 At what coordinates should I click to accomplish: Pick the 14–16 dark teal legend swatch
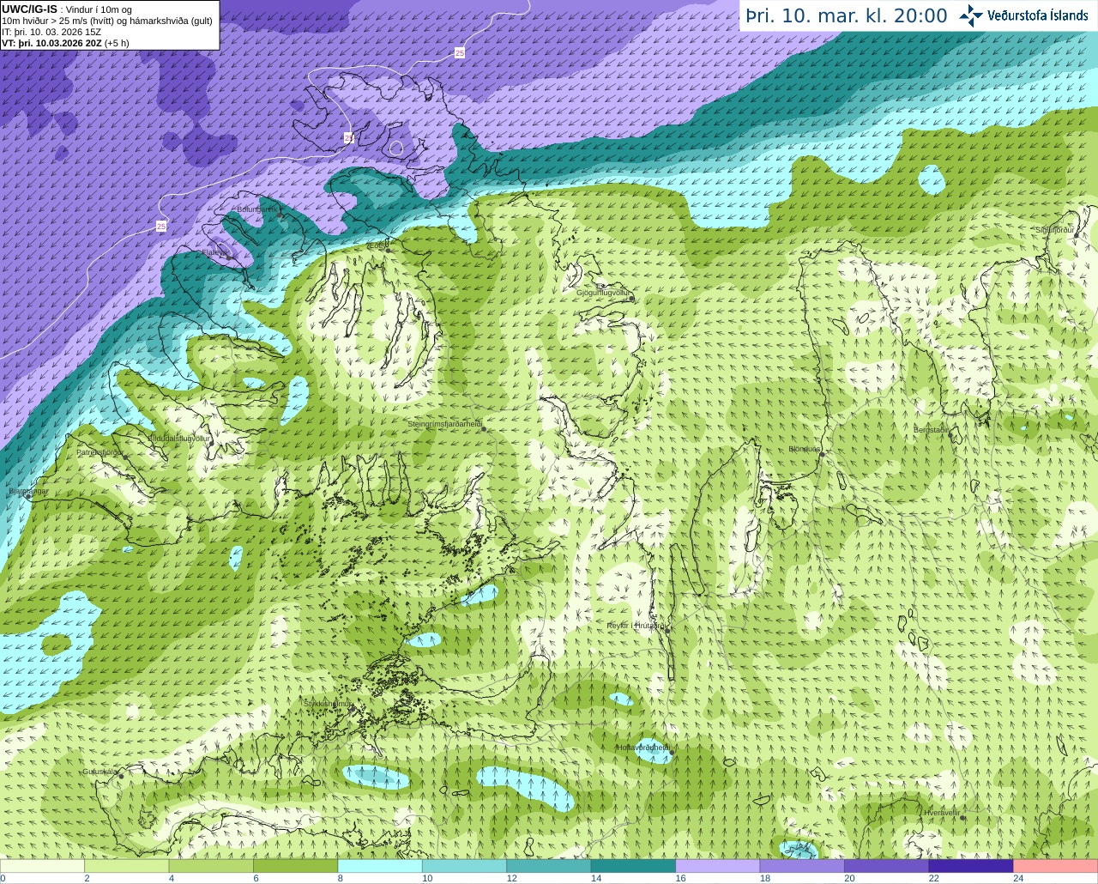633,866
